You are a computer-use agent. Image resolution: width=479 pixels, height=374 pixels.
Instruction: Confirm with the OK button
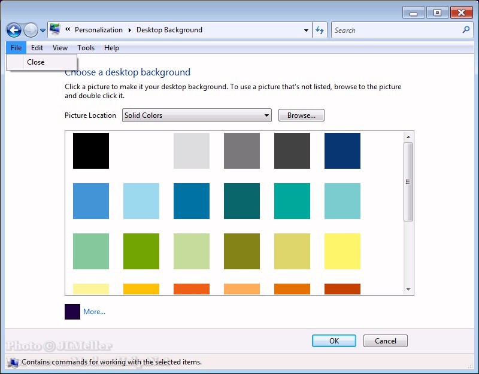(334, 340)
